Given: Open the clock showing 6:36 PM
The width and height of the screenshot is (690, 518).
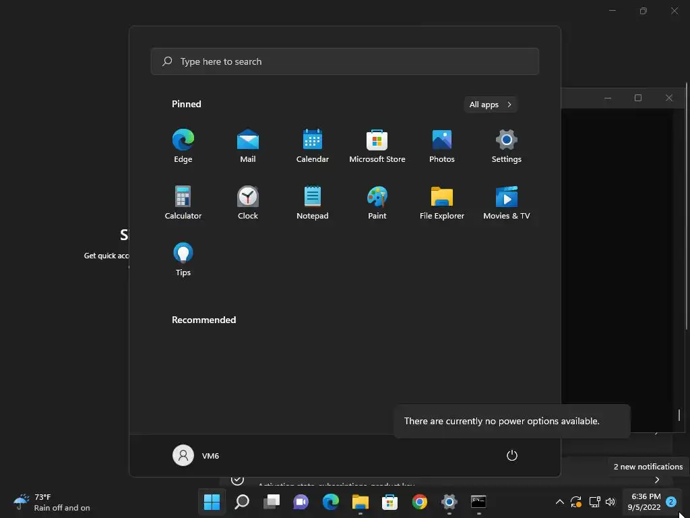Looking at the screenshot, I should tap(645, 502).
